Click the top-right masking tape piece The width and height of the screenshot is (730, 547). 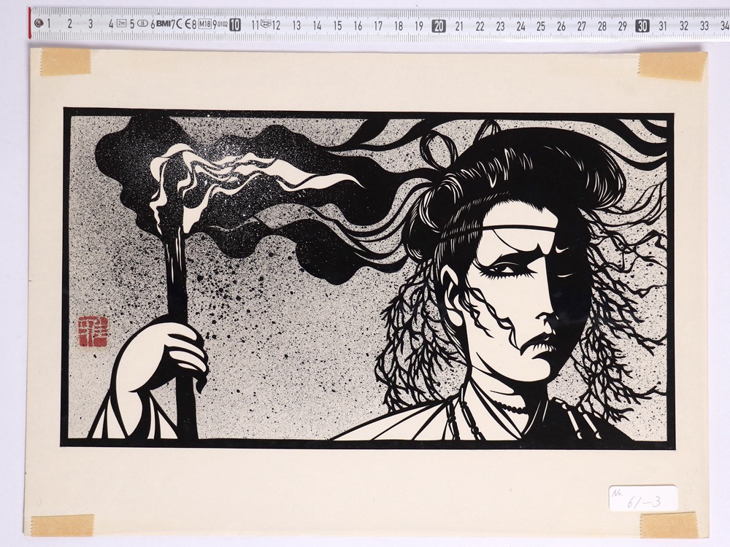[672, 66]
